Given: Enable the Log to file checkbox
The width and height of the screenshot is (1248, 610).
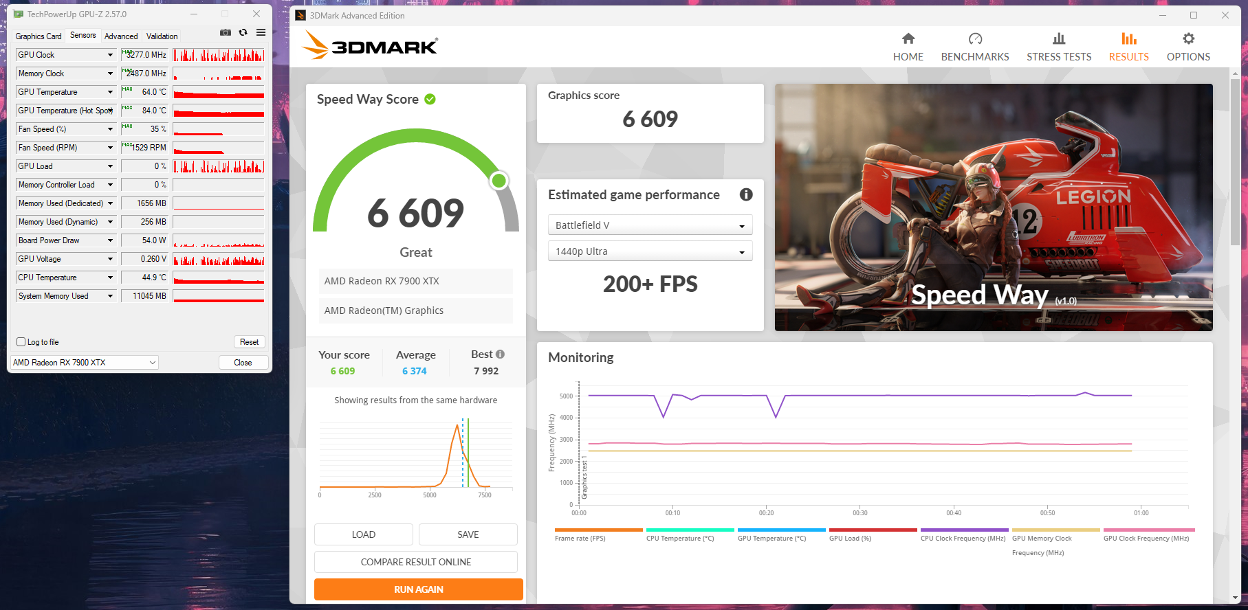Looking at the screenshot, I should point(21,342).
